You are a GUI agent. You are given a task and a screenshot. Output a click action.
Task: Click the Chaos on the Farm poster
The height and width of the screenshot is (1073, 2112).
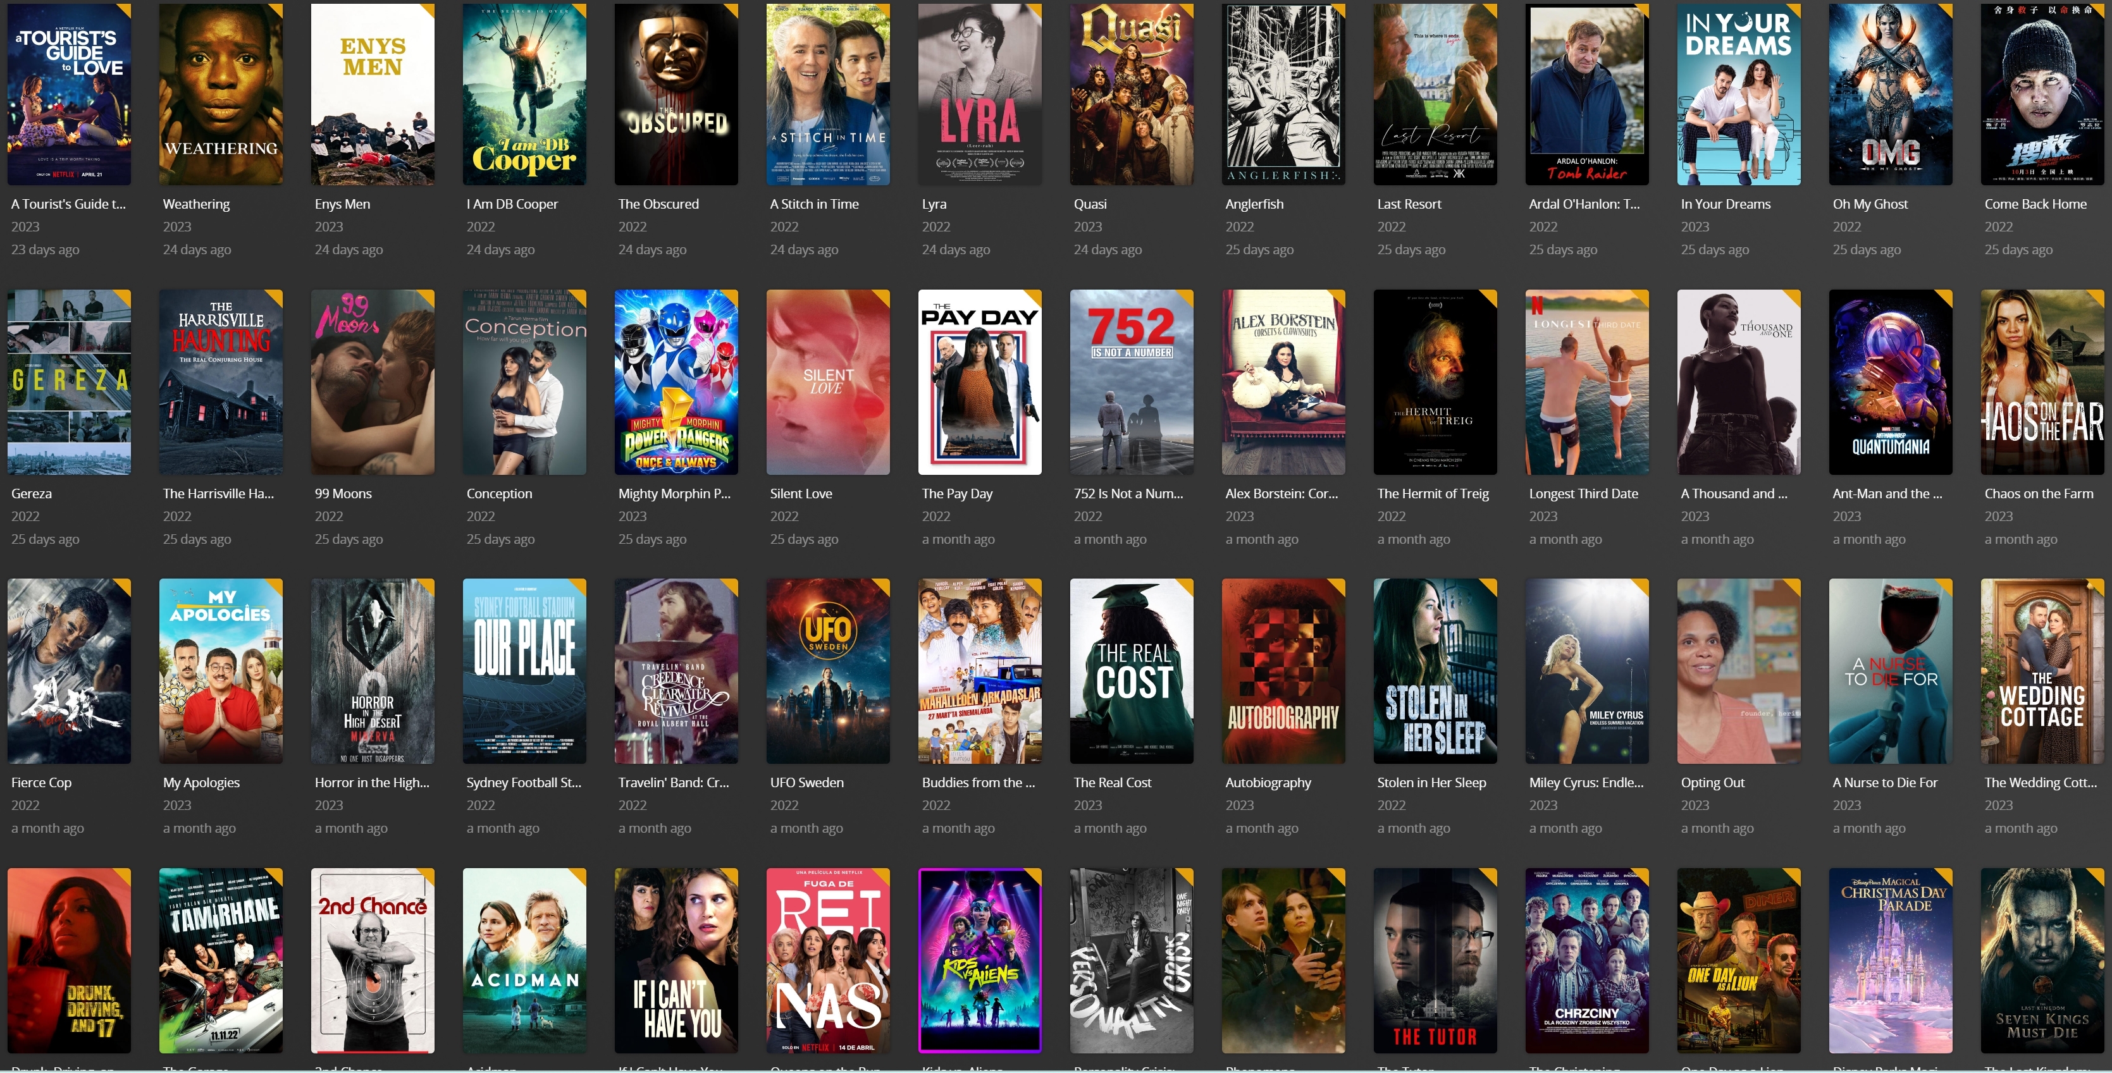(x=2042, y=382)
